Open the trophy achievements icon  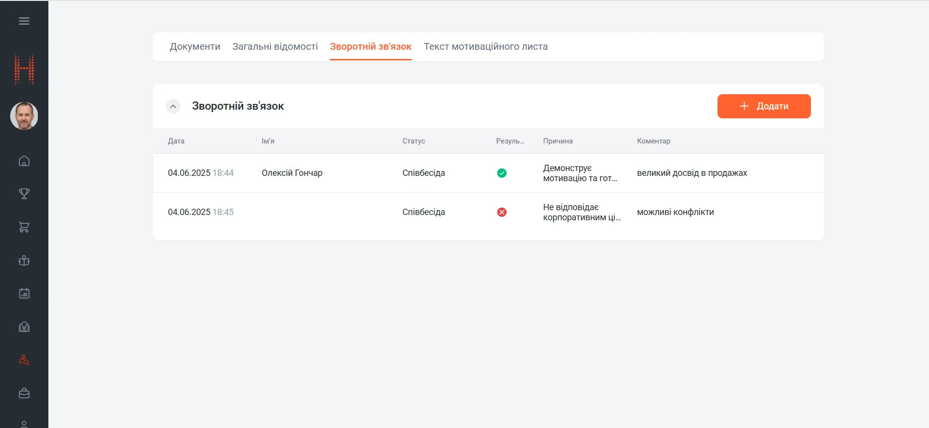[x=24, y=194]
